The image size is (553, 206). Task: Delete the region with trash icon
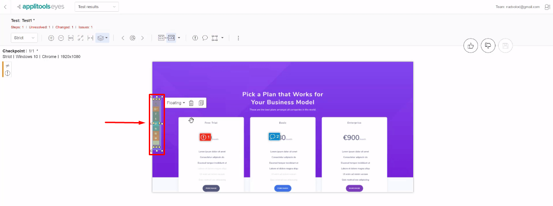point(191,103)
